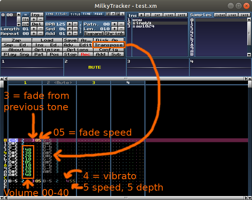
Task: Toggle the red Rec record button
Action: pyautogui.click(x=86, y=55)
